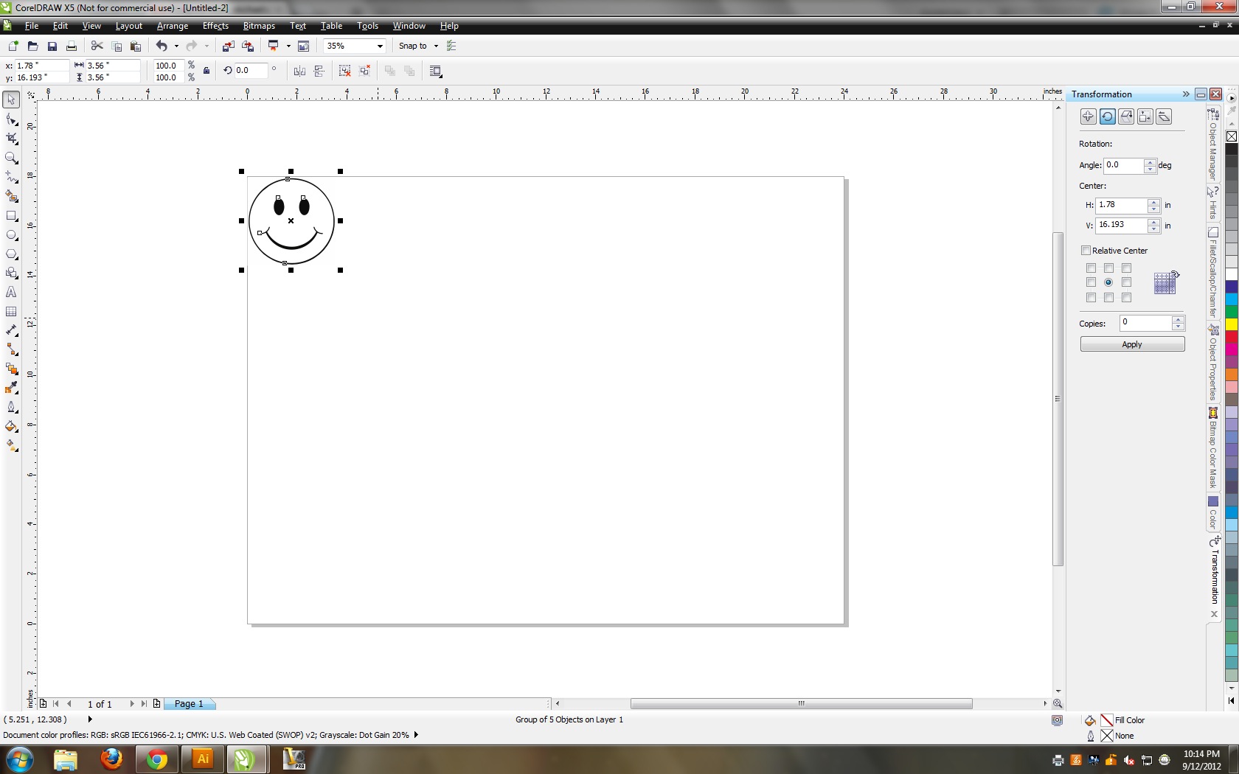The image size is (1239, 774).
Task: Select the Blend interactive tool
Action: [x=11, y=369]
